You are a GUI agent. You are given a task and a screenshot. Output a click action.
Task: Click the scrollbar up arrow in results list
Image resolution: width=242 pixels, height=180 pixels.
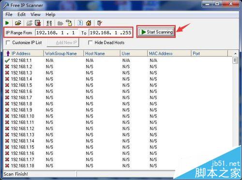click(235, 53)
